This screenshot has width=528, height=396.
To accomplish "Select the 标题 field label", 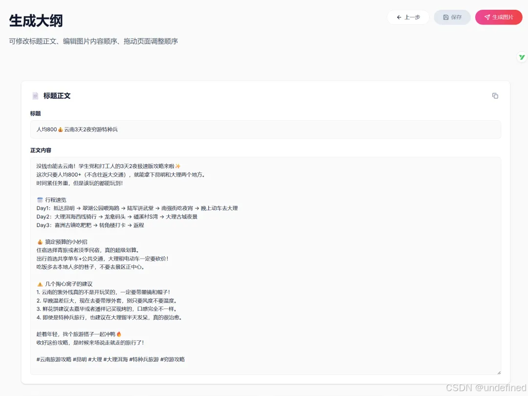I will pyautogui.click(x=35, y=113).
